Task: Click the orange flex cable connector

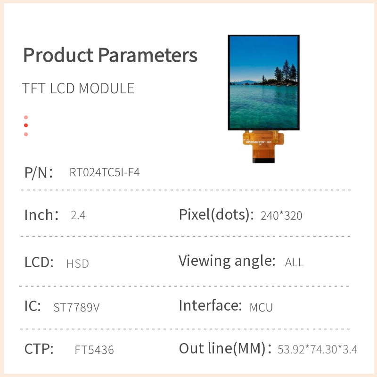Action: coord(264,147)
